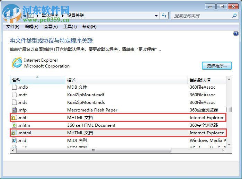This screenshot has height=179, width=242.
Task: Click Windows Media P default for .mid
Action: pos(208,141)
